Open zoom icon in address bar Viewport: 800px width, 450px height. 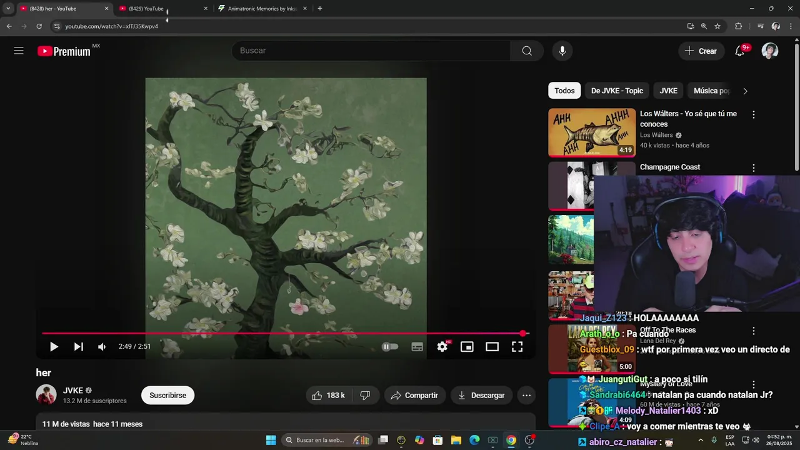point(704,26)
